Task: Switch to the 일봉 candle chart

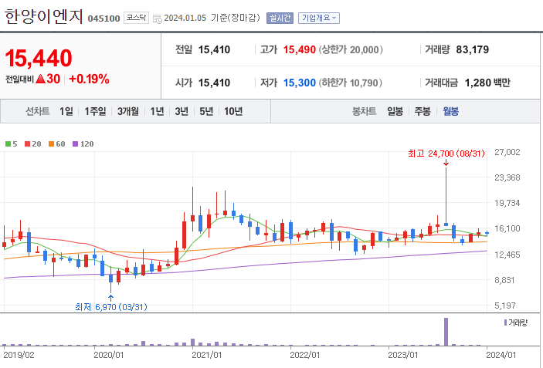Action: 395,111
